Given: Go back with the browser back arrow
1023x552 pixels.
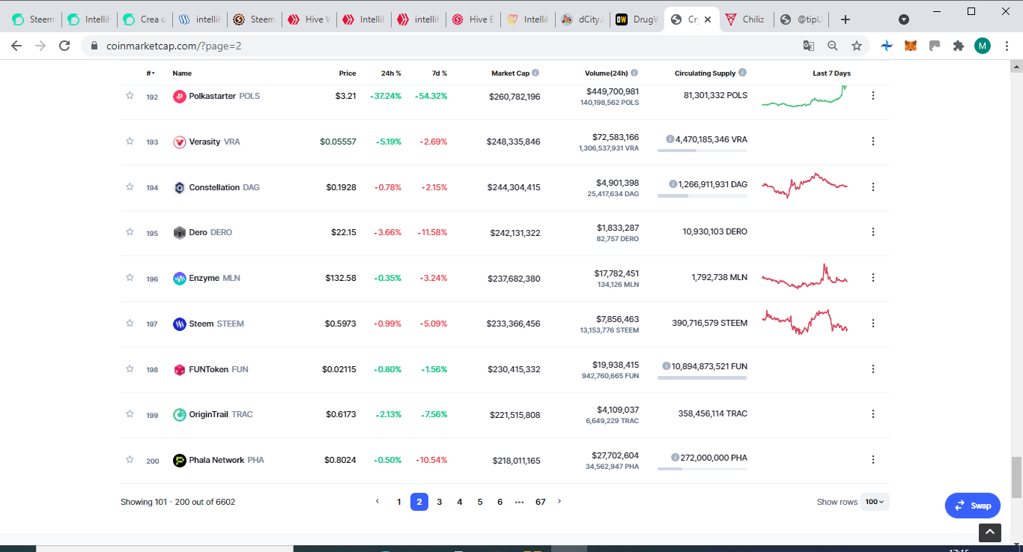Looking at the screenshot, I should tap(16, 46).
